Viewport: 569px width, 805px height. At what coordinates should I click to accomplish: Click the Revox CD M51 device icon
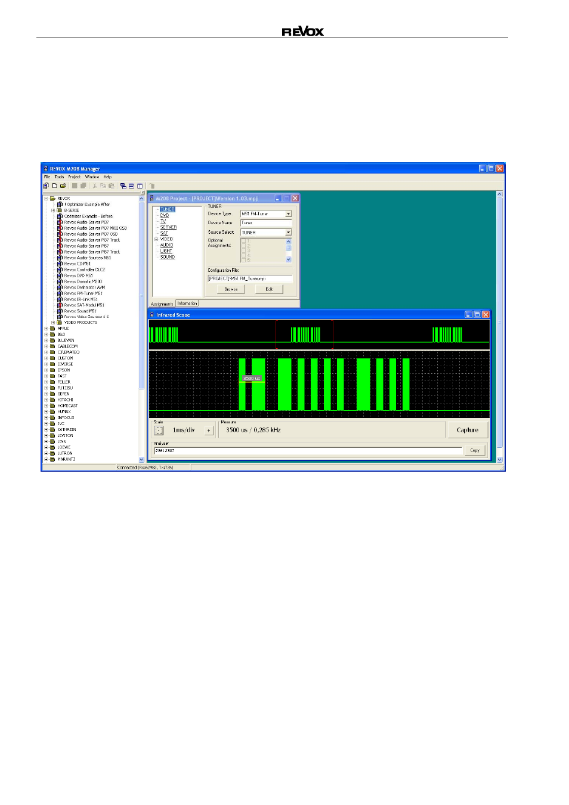[60, 264]
